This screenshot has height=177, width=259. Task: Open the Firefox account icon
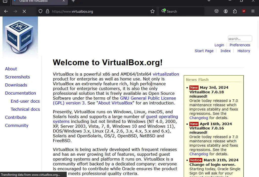pyautogui.click(x=226, y=11)
